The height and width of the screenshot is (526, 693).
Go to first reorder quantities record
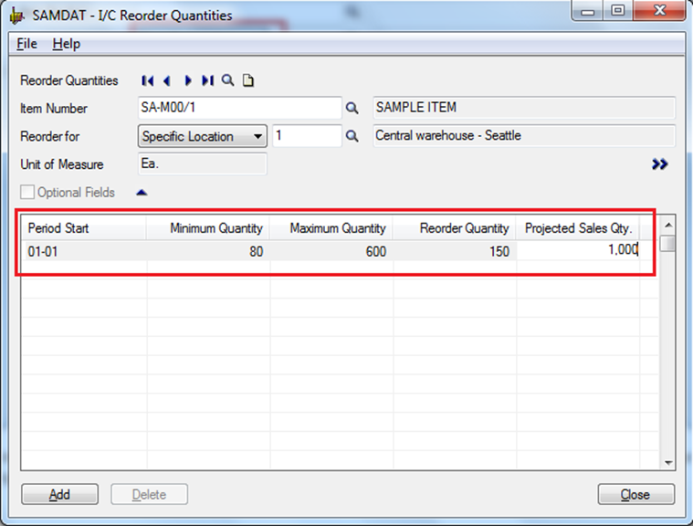[x=148, y=80]
